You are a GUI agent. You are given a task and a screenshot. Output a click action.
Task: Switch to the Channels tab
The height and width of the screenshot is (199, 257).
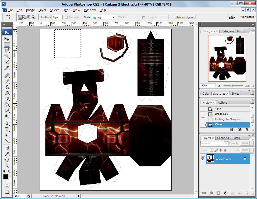pyautogui.click(x=223, y=138)
